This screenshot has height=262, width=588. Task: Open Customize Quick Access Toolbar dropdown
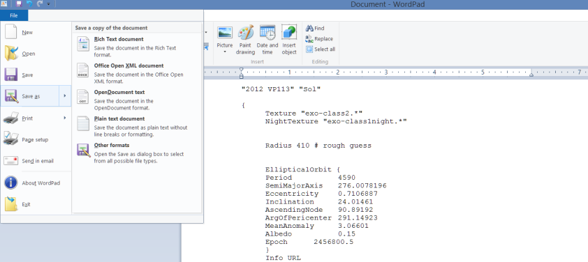tap(49, 4)
